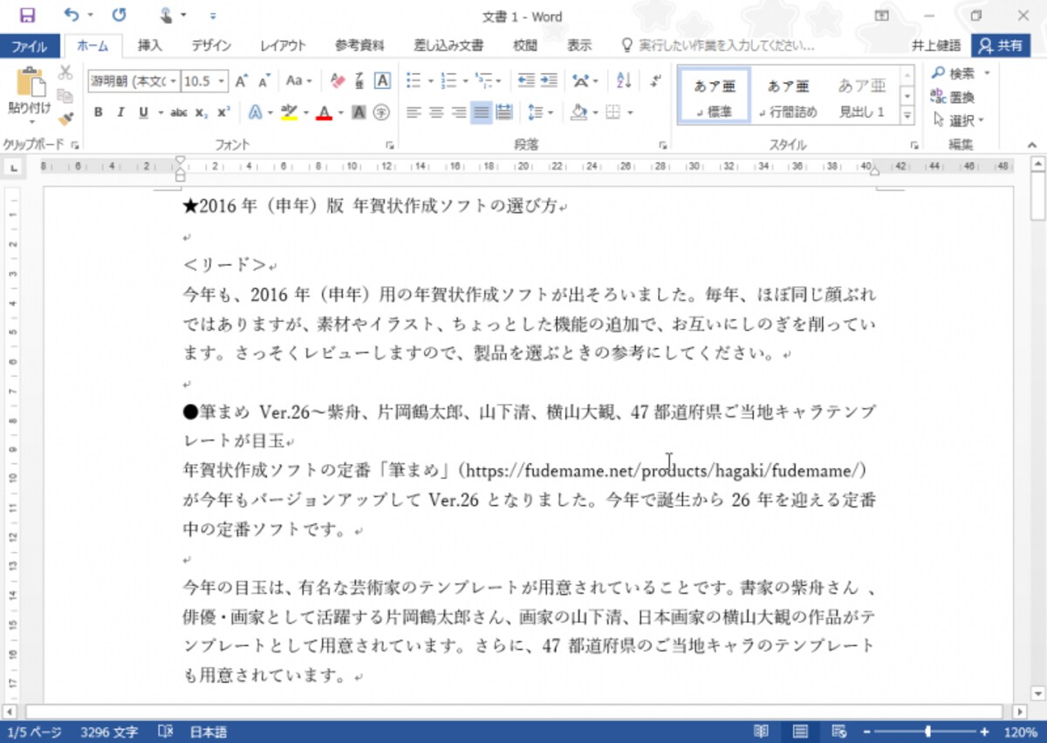
Task: Switch to read mode view in status bar
Action: pos(762,732)
